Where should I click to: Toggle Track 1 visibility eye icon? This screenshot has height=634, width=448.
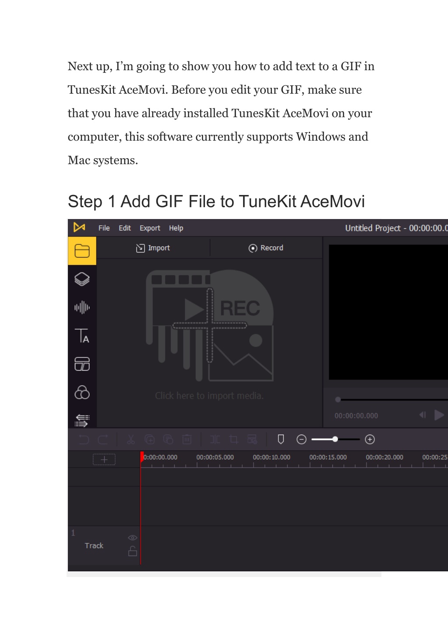(132, 538)
